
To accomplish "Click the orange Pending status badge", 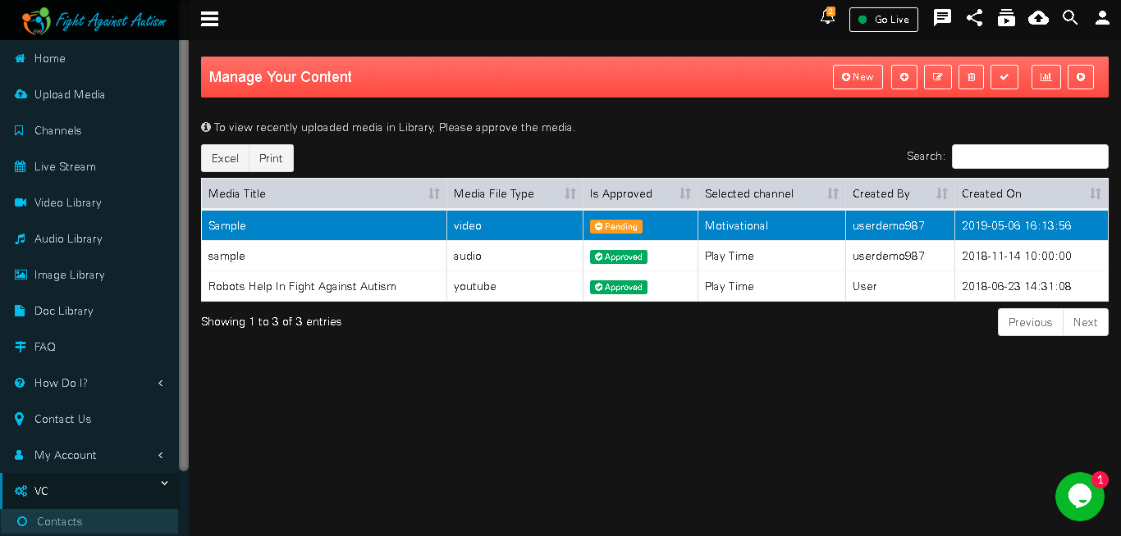I will pos(616,226).
